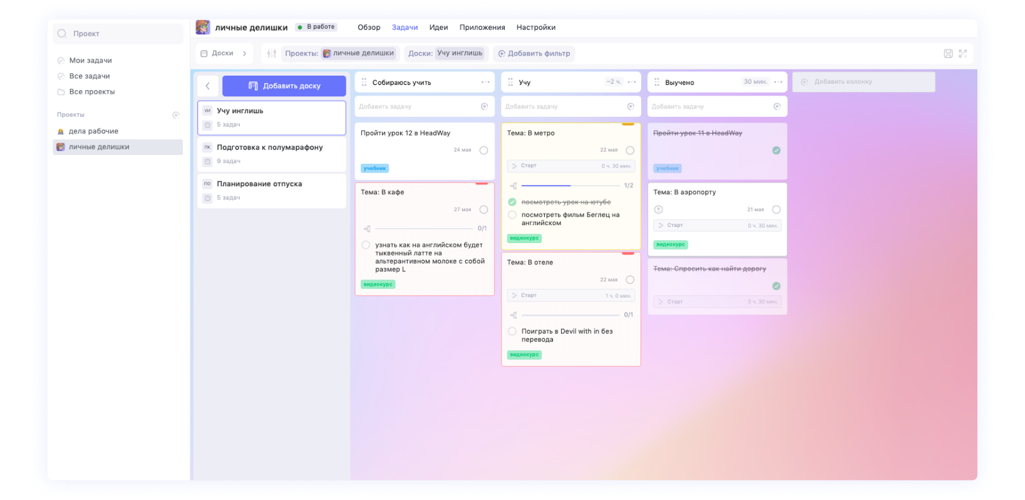The image size is (1025, 500).
Task: Mark Пройти урок 12 в HeadWay complete
Action: (x=483, y=151)
